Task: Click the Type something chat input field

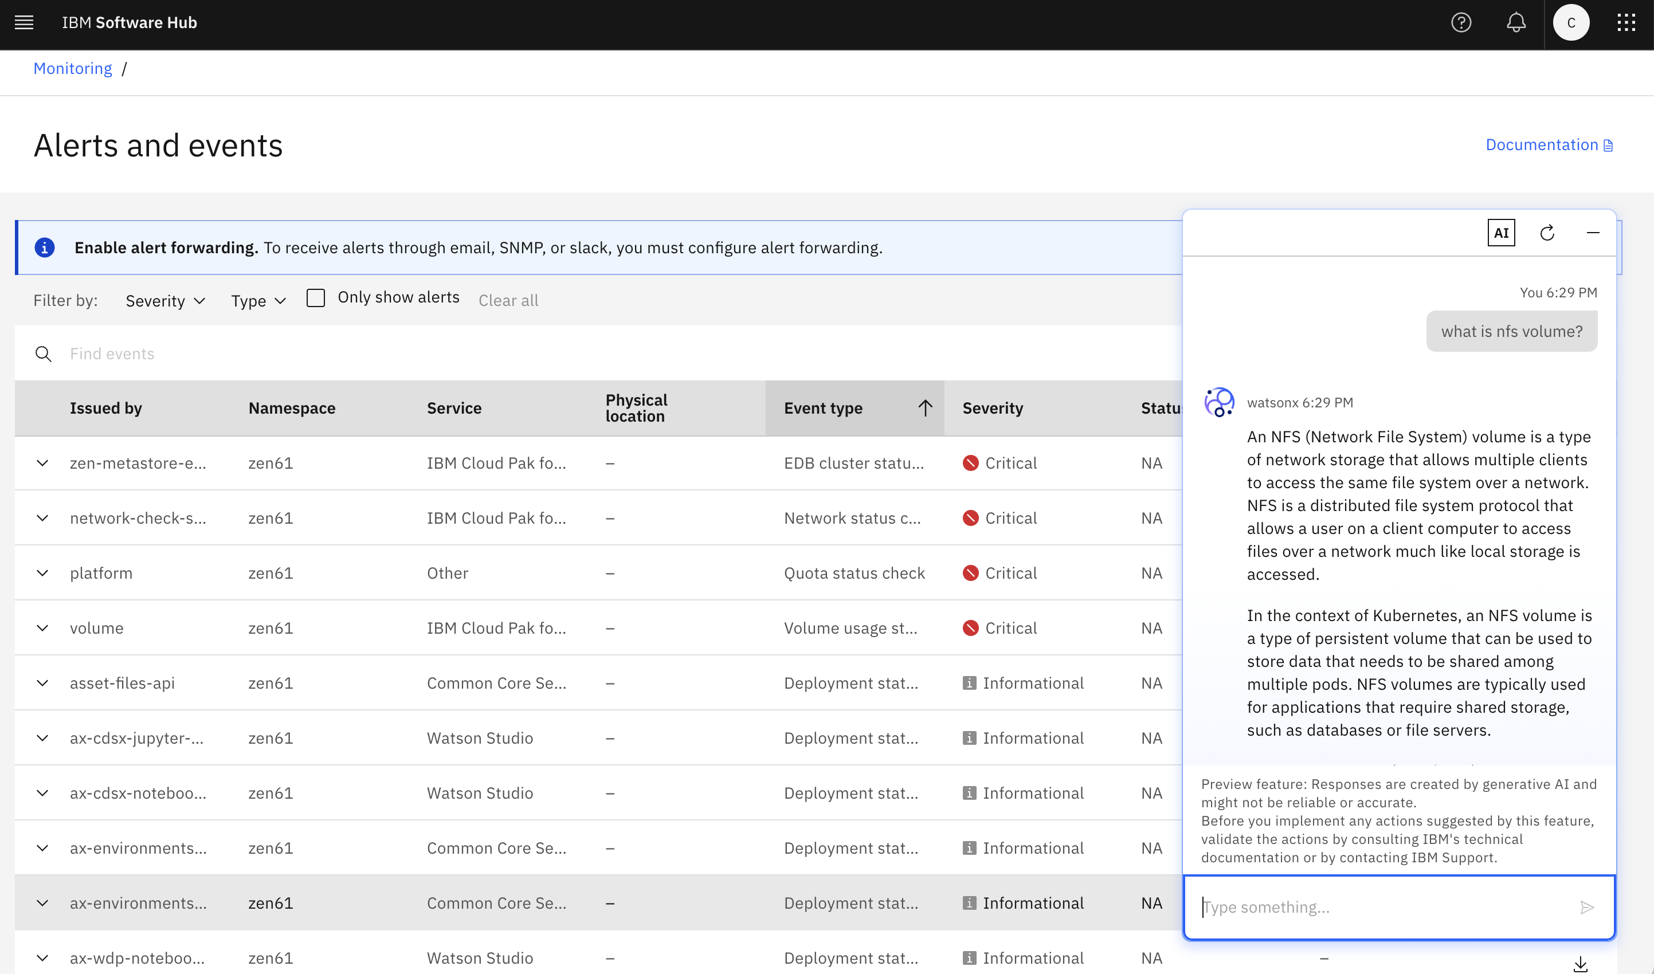Action: [1378, 906]
